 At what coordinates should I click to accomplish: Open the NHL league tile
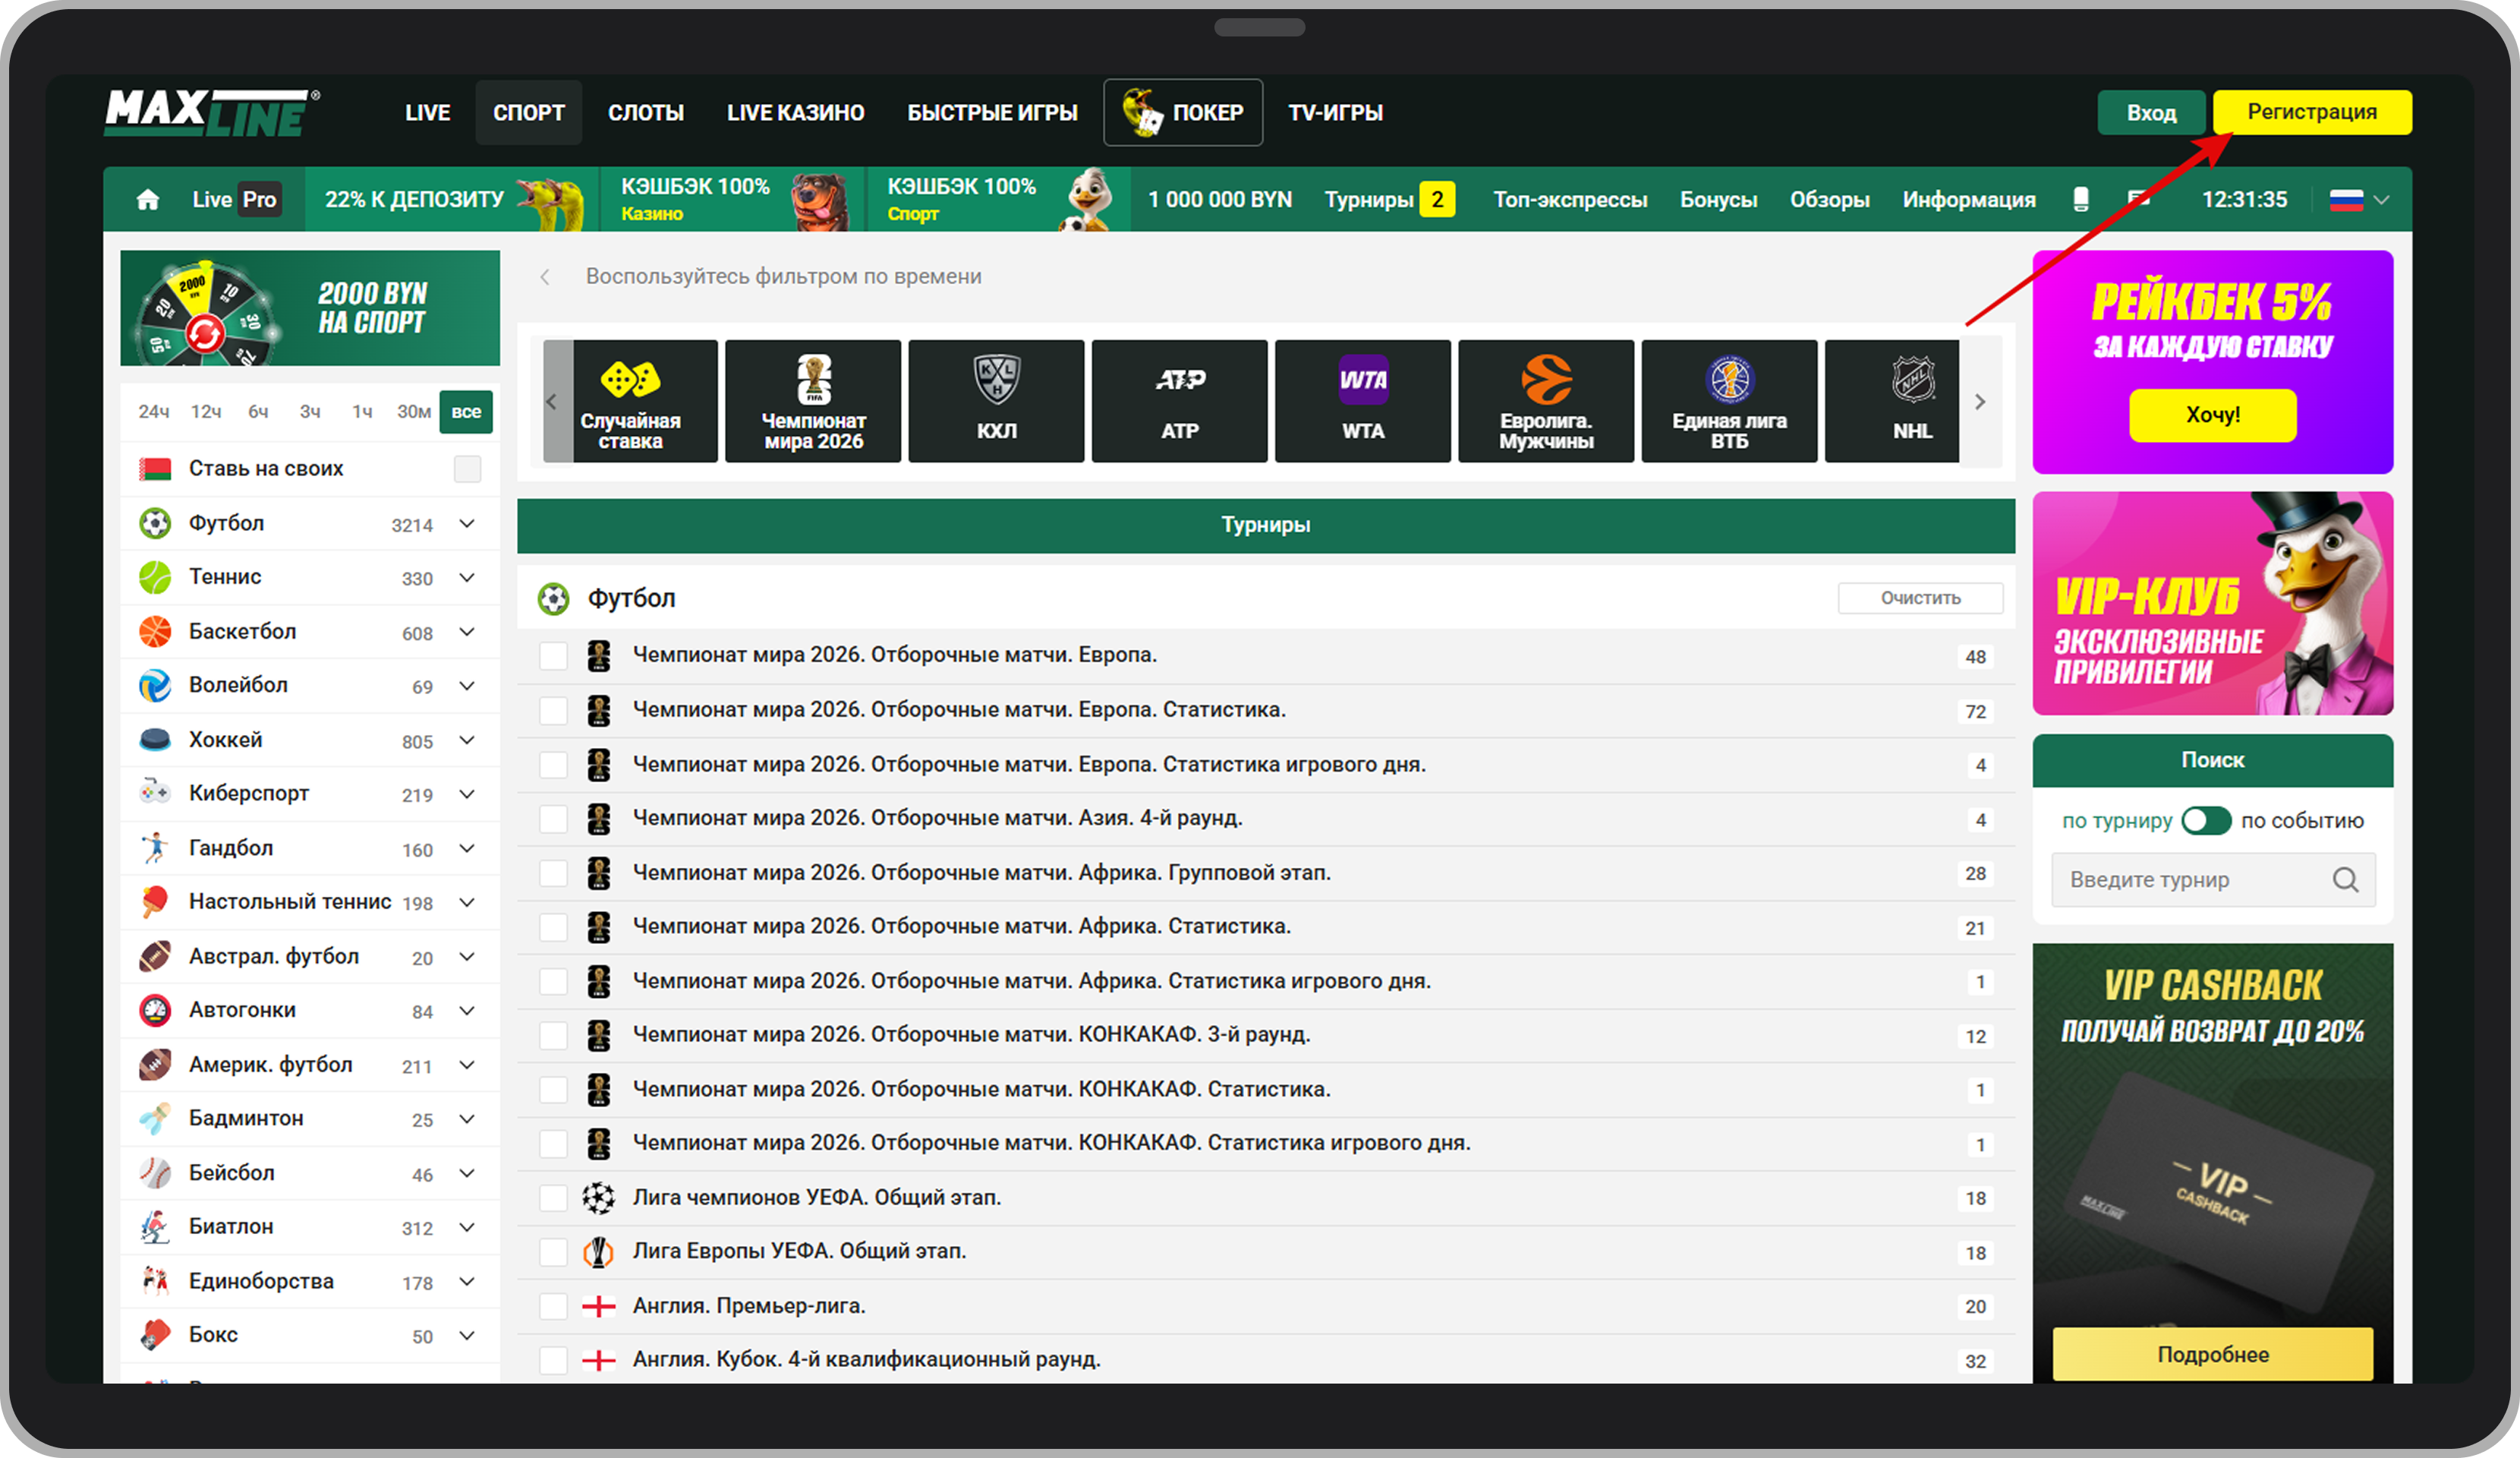(x=1911, y=401)
